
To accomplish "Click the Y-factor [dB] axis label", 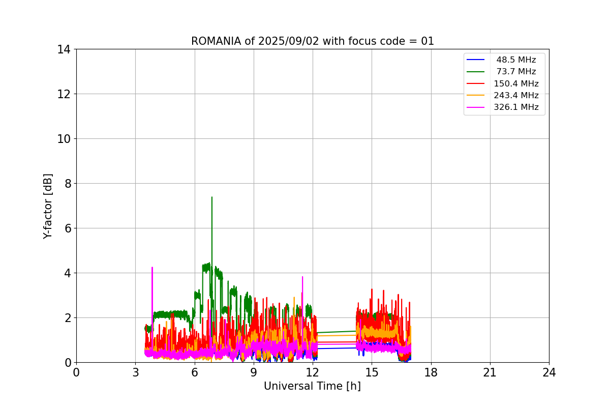I will tap(48, 206).
